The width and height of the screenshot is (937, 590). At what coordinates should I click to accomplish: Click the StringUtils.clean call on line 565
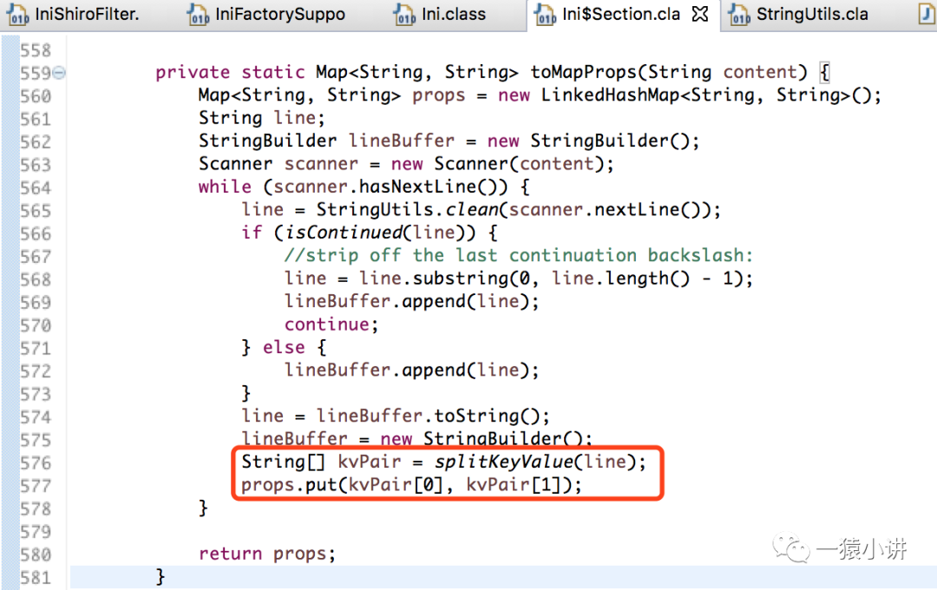(x=518, y=209)
